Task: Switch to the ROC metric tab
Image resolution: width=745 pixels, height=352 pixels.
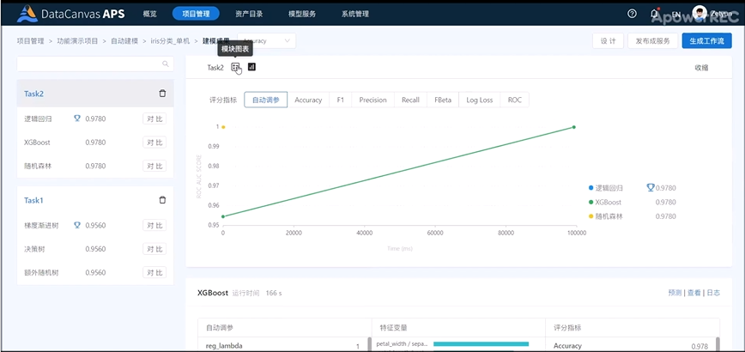Action: [514, 100]
